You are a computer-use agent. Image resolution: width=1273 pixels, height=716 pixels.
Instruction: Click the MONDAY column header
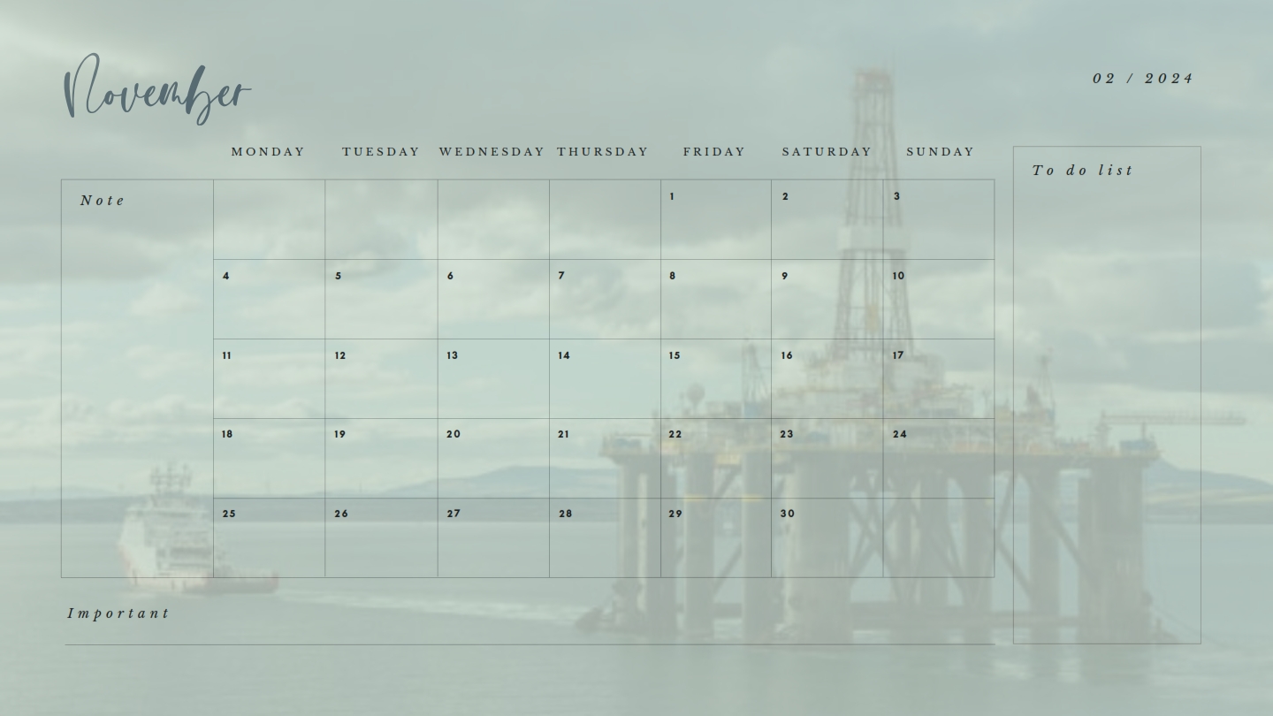click(268, 151)
